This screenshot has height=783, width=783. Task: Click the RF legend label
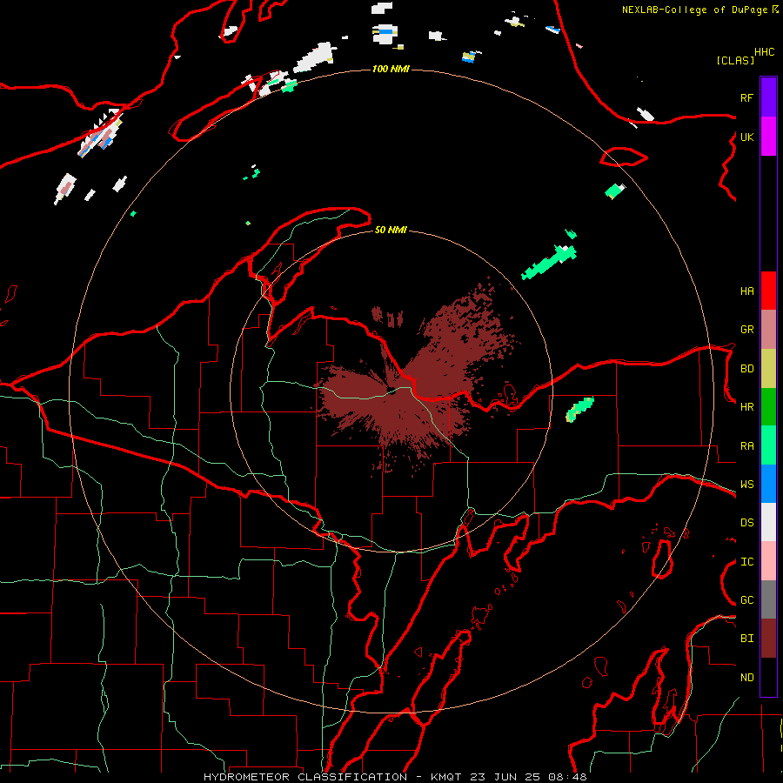click(x=746, y=97)
